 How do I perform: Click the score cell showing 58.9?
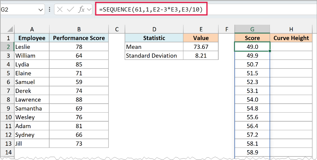tap(252, 152)
